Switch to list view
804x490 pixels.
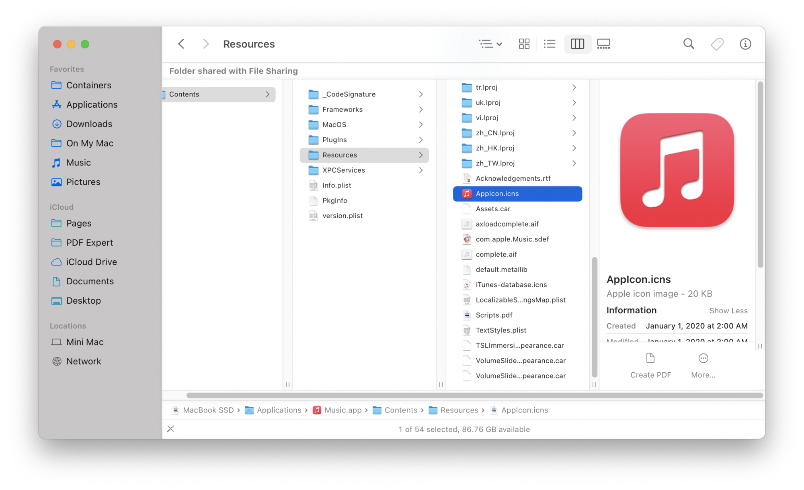click(x=549, y=44)
